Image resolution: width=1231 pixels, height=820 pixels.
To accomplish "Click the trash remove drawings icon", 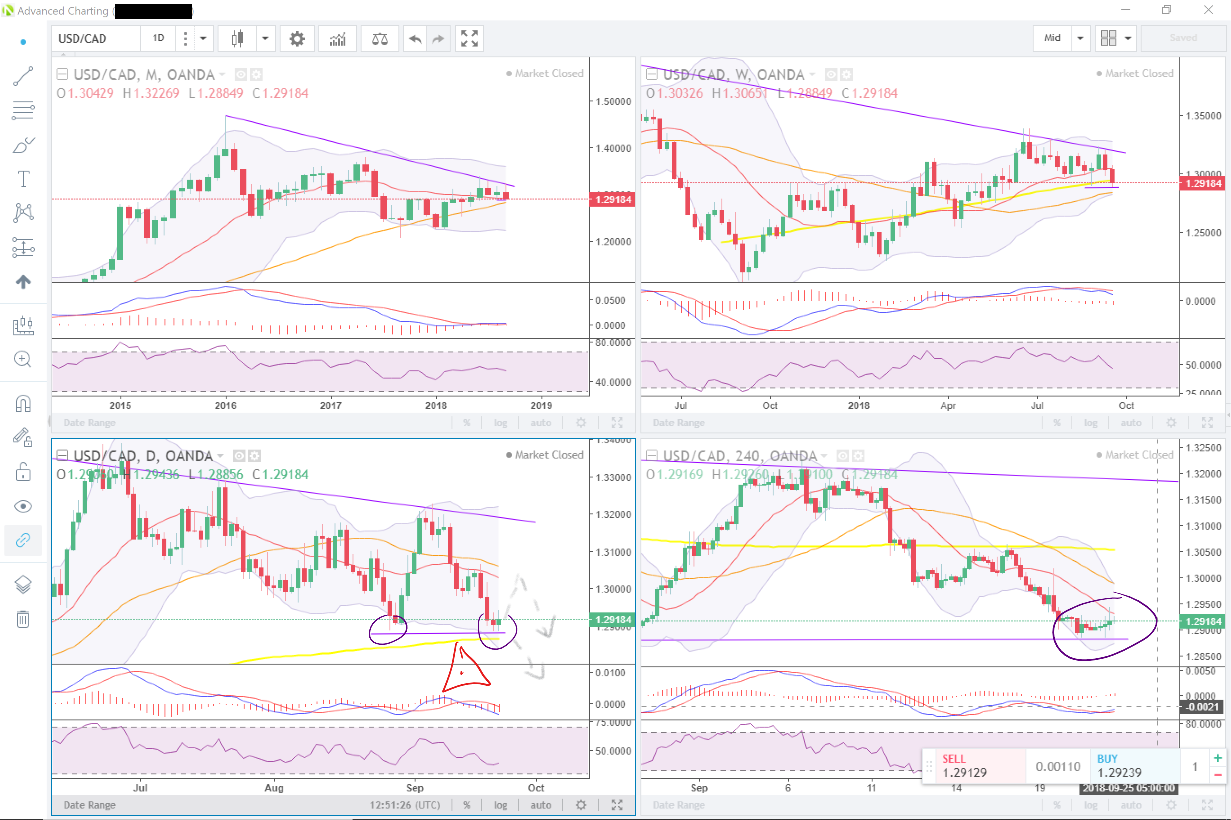I will pos(23,619).
